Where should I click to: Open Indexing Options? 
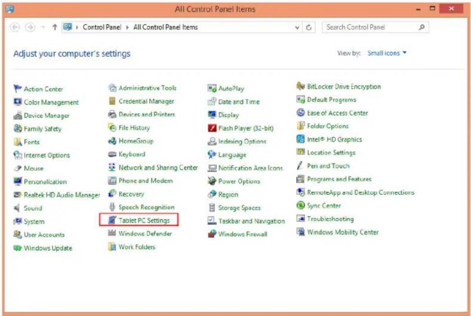(242, 141)
